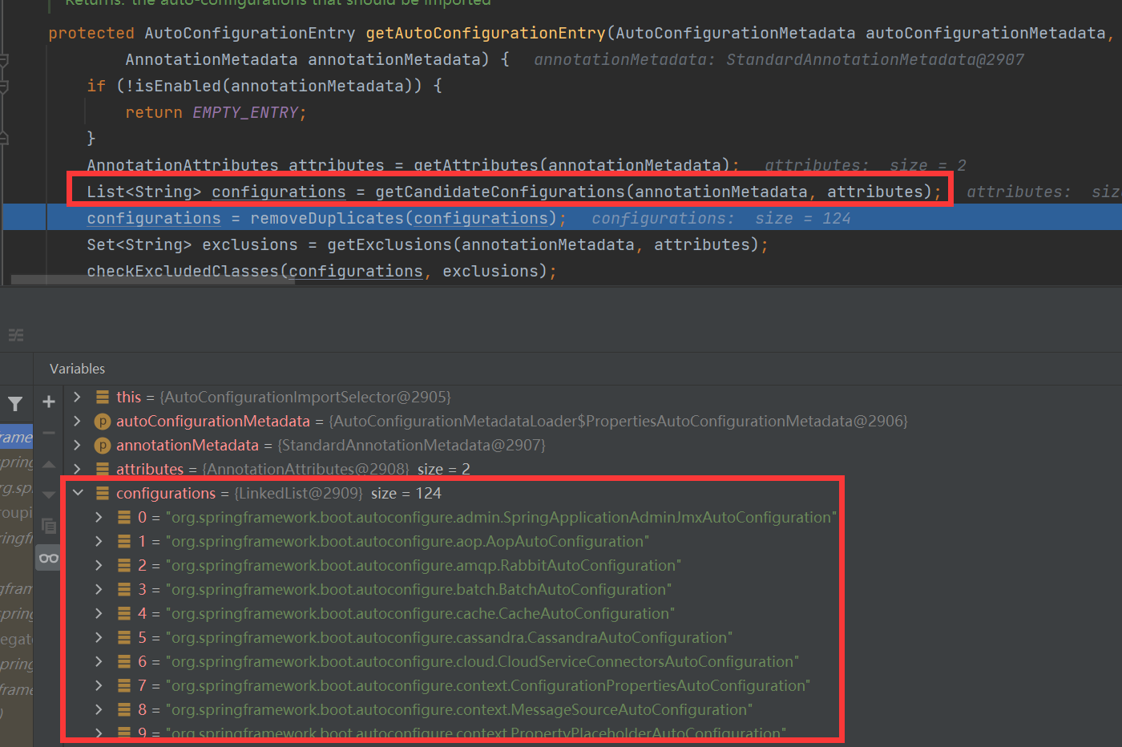The width and height of the screenshot is (1122, 747).
Task: Click the element icon of CloudServiceConnectorsAutoConfiguration entry
Action: click(124, 662)
